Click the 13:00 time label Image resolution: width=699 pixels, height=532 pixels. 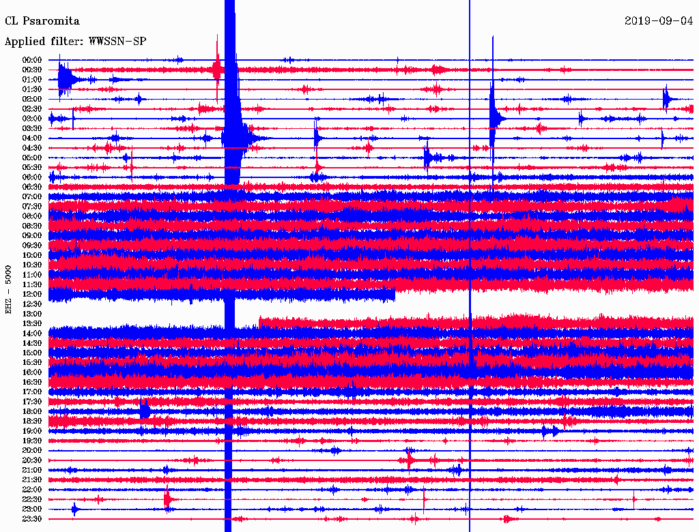tap(32, 314)
